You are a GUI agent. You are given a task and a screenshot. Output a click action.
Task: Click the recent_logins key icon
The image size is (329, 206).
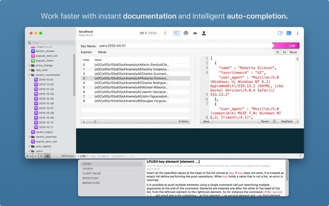pyautogui.click(x=33, y=132)
